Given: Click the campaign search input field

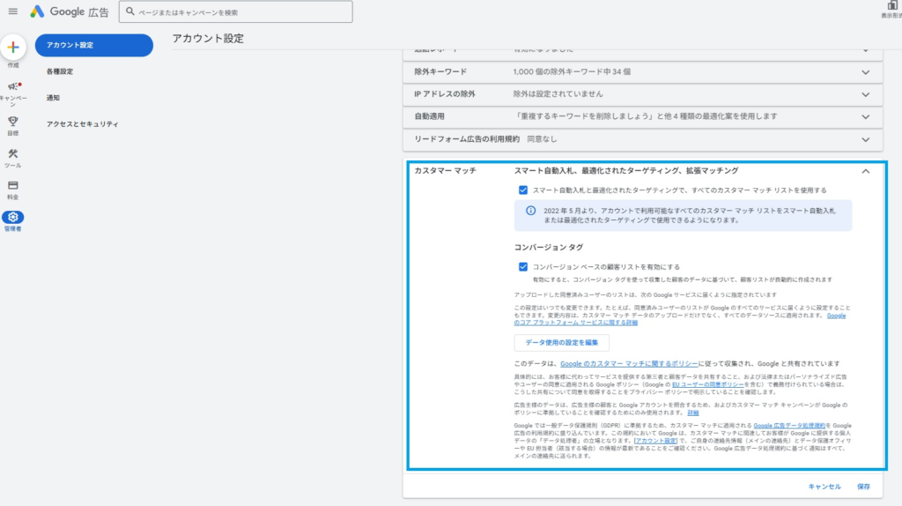Looking at the screenshot, I should (x=238, y=11).
